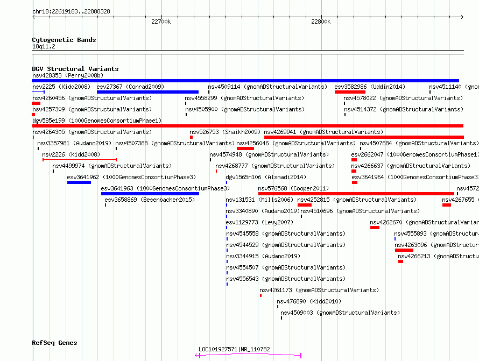Image resolution: width=479 pixels, height=361 pixels.
Task: Open nsv4509114 gnomAD variant label
Action: click(x=267, y=87)
